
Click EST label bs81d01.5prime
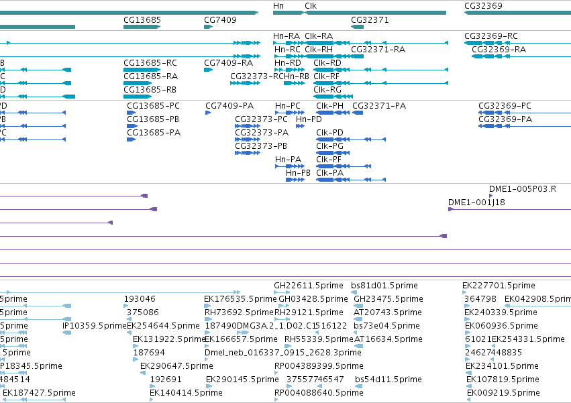pyautogui.click(x=384, y=286)
